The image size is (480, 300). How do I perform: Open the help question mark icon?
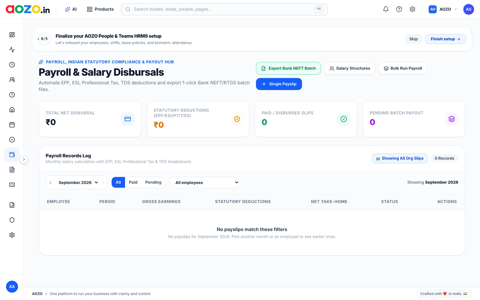pos(399,9)
